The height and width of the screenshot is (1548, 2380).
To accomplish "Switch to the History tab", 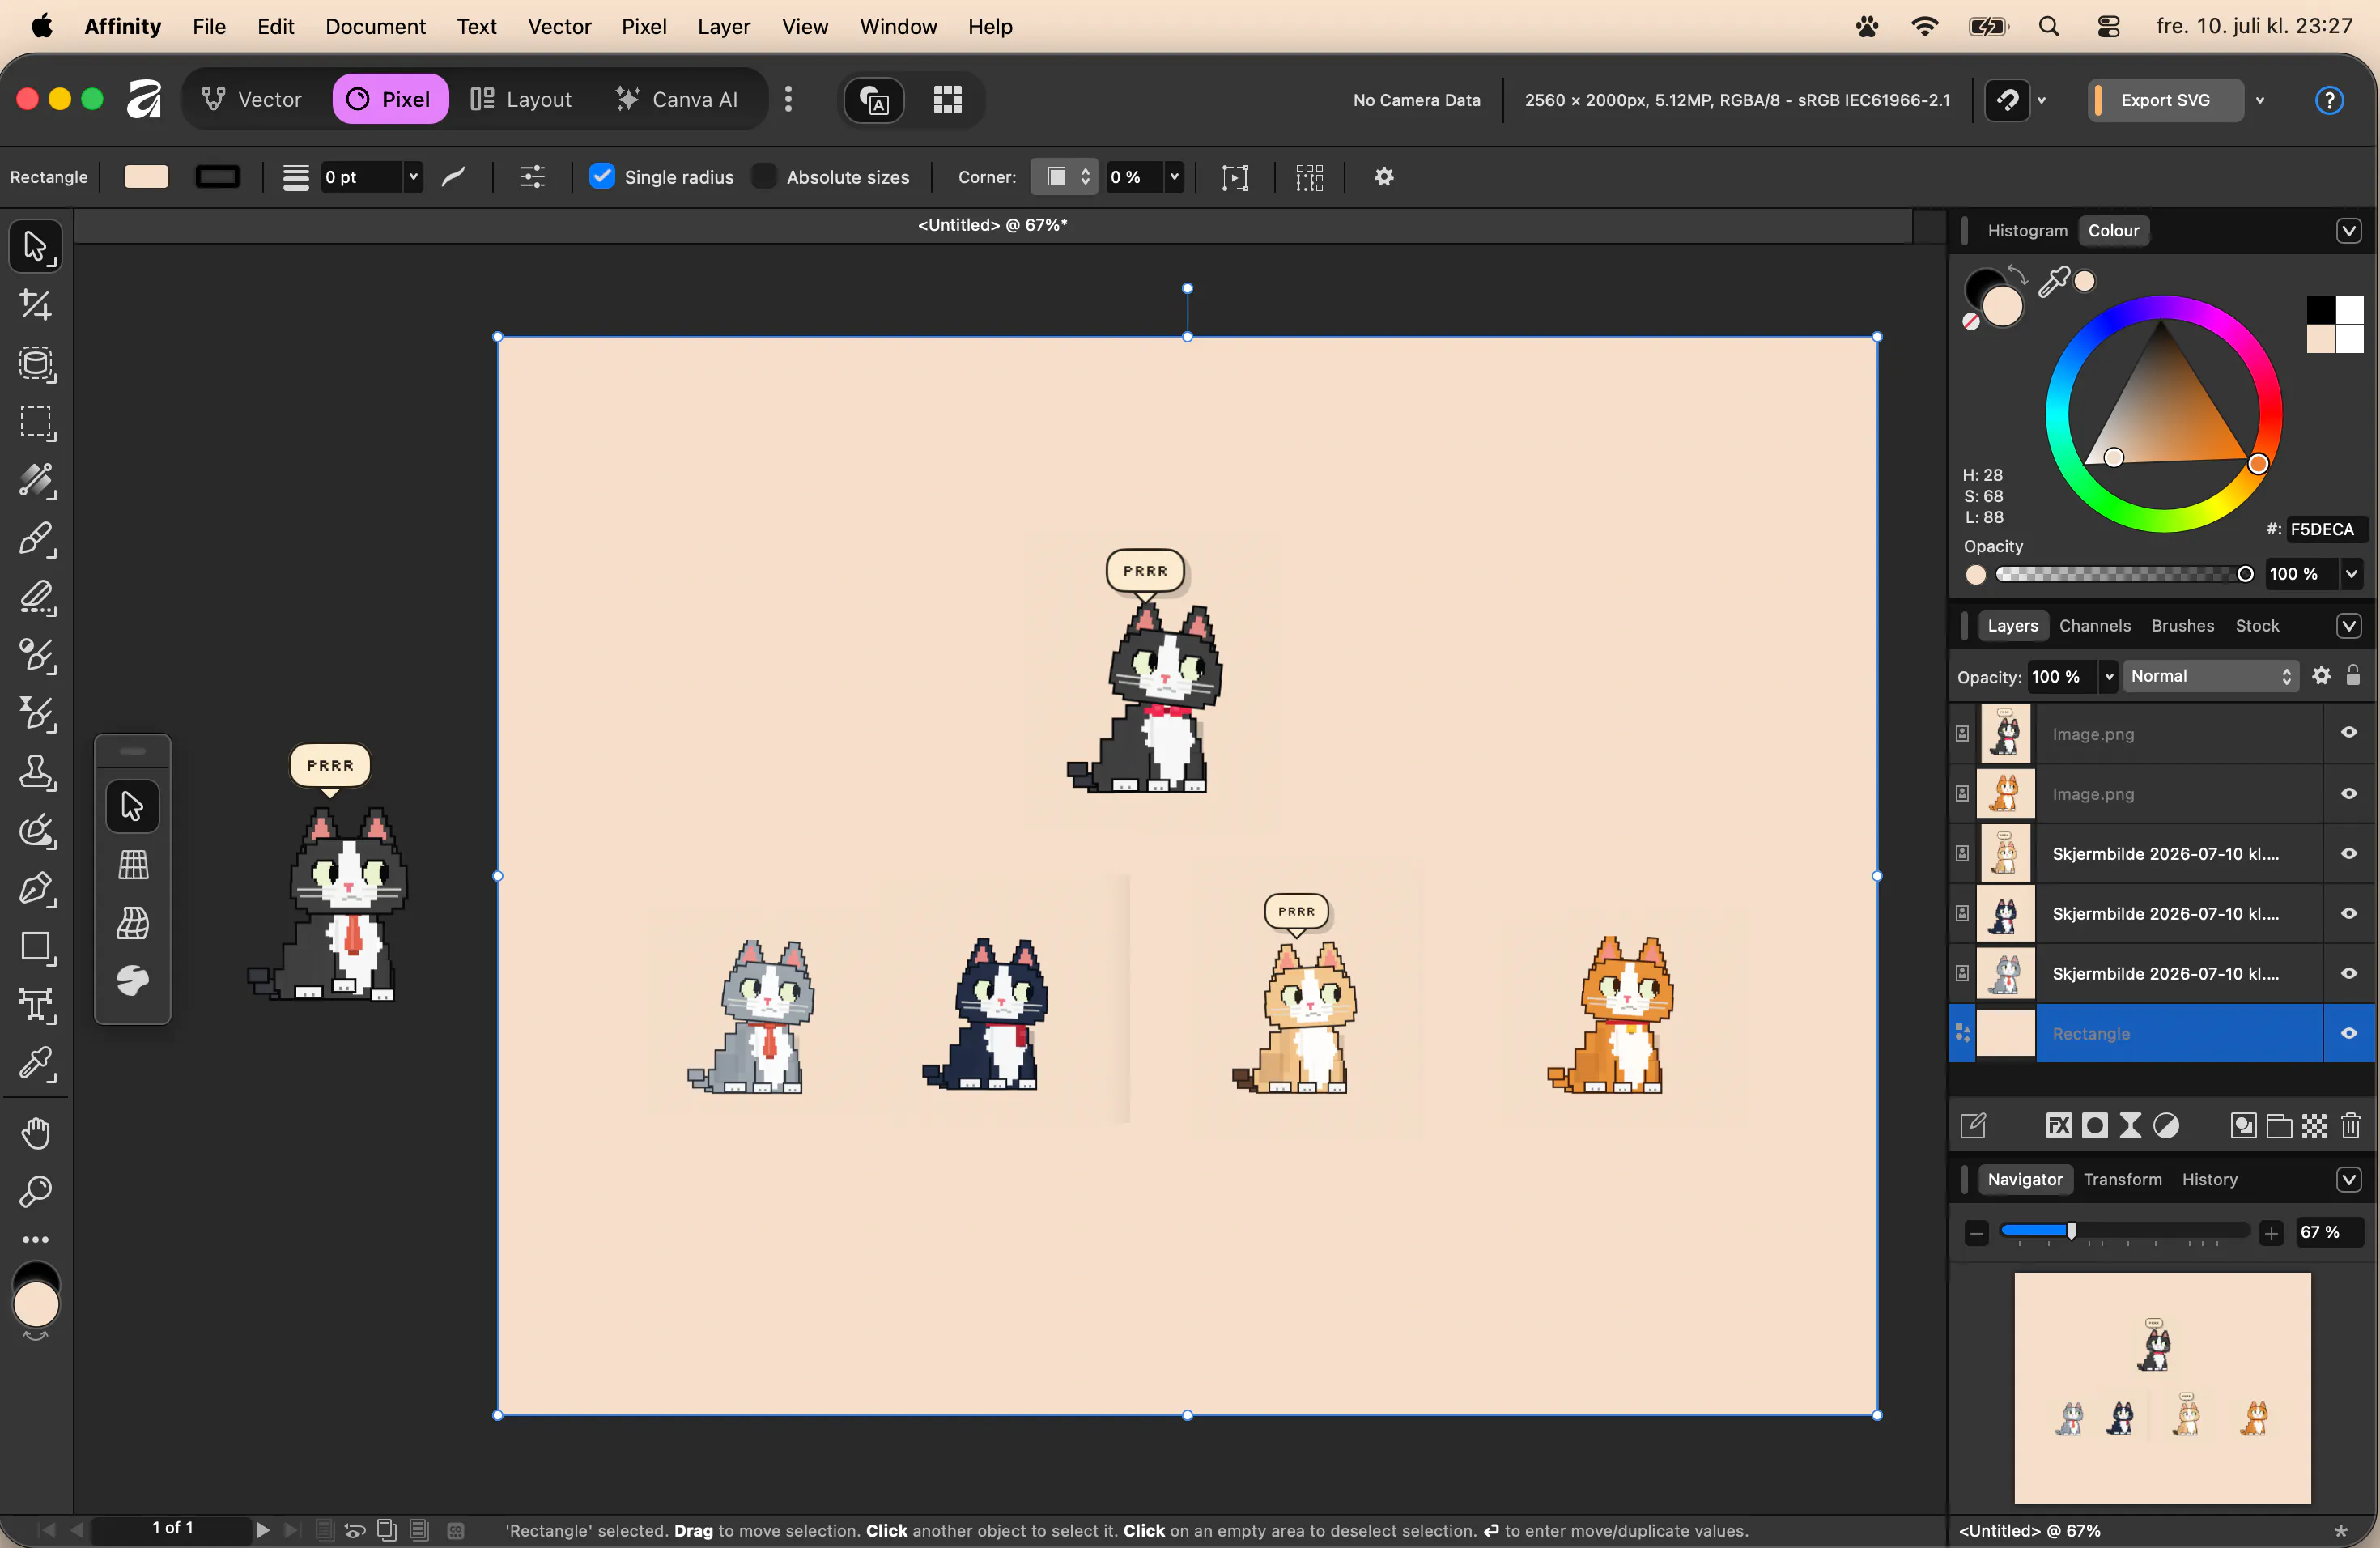I will click(x=2209, y=1180).
